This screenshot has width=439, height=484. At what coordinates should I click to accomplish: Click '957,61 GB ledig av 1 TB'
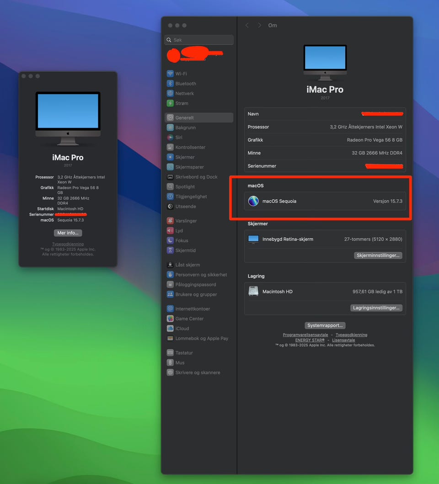coord(377,292)
